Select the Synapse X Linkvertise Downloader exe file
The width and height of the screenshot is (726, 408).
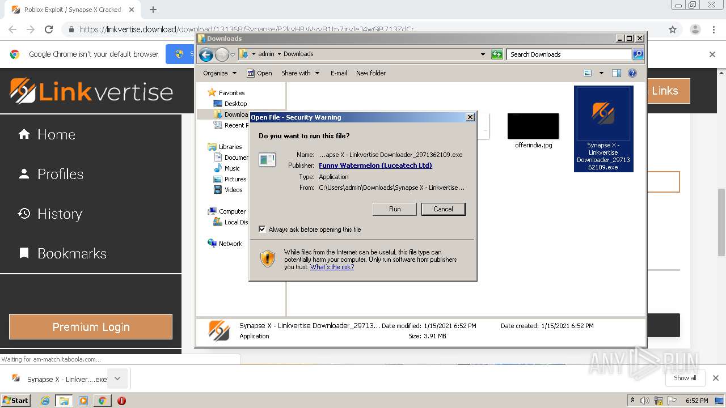pos(603,129)
